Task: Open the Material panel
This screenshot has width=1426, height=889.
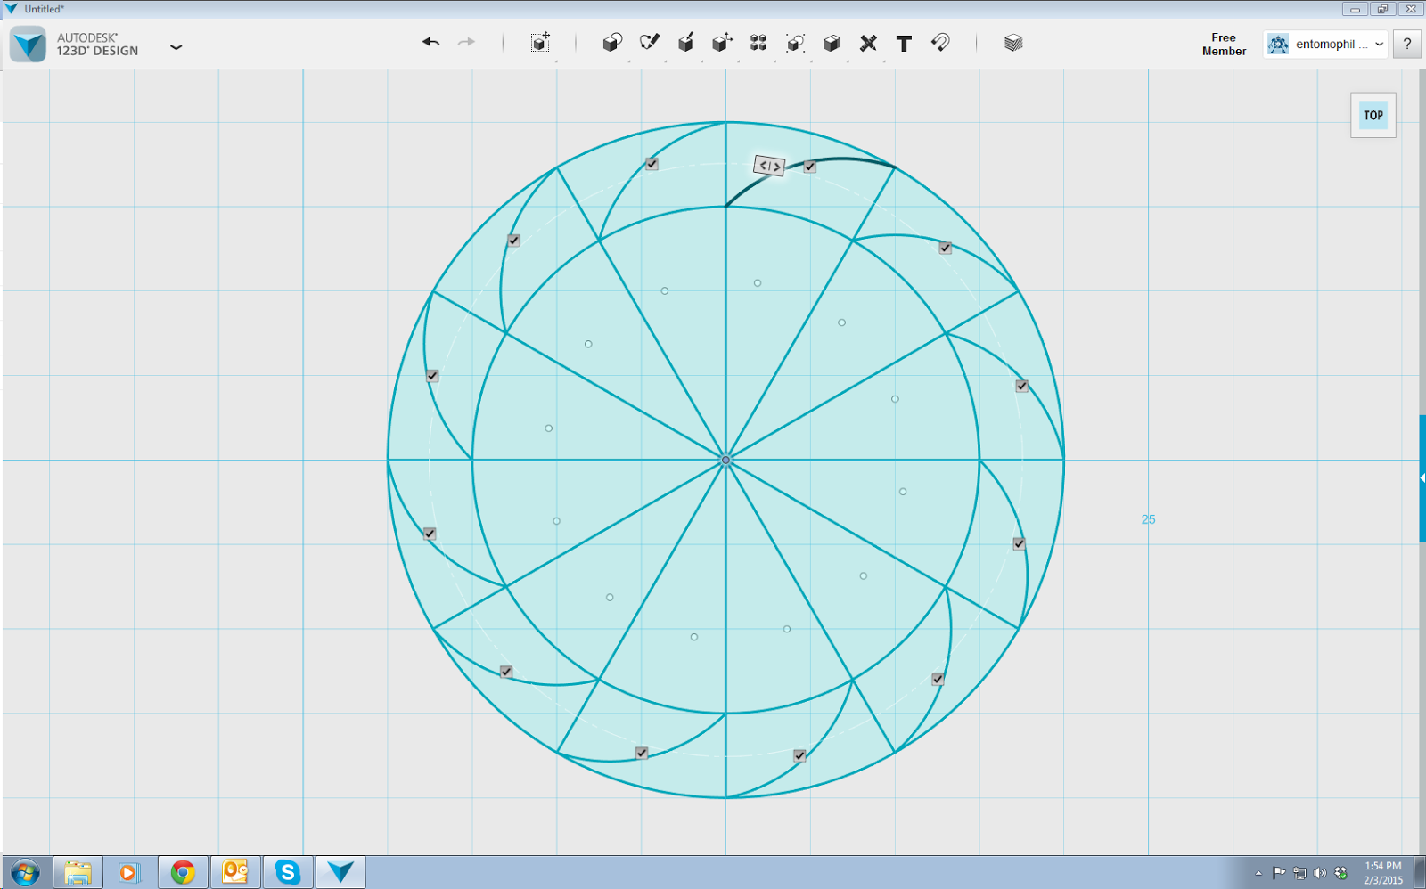Action: (x=1013, y=43)
